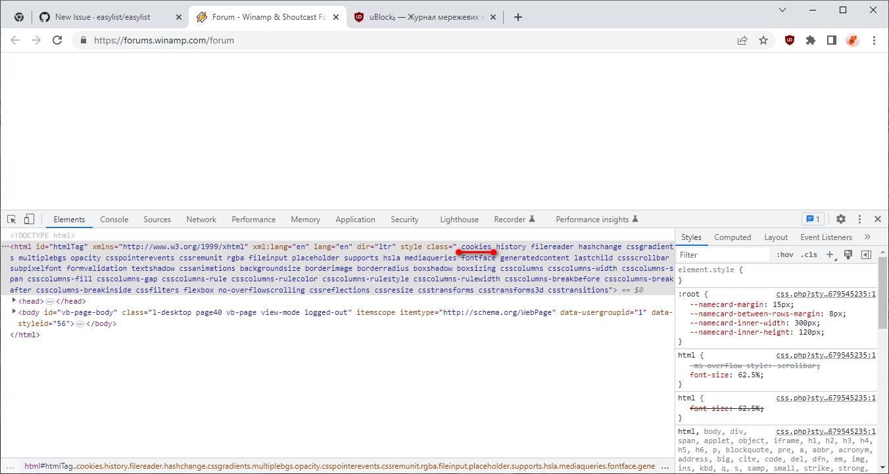Open the uBlock Origin extension icon

[x=789, y=40]
